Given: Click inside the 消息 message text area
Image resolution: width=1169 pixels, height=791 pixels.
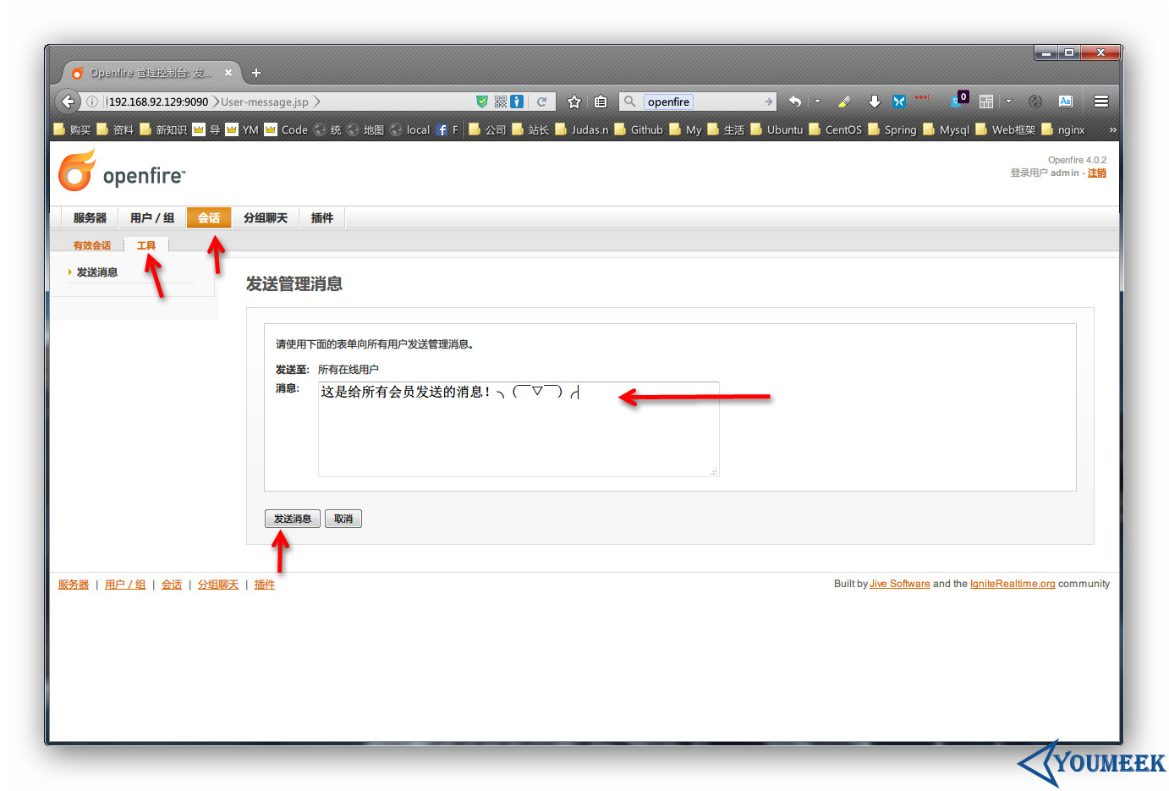Looking at the screenshot, I should pos(518,431).
